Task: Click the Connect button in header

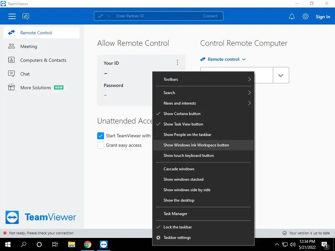Action: click(x=210, y=16)
